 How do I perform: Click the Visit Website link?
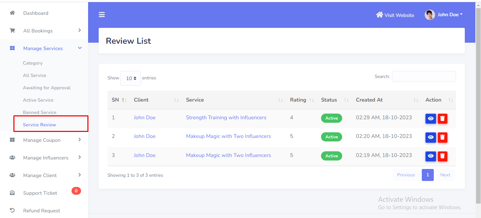[x=395, y=15]
